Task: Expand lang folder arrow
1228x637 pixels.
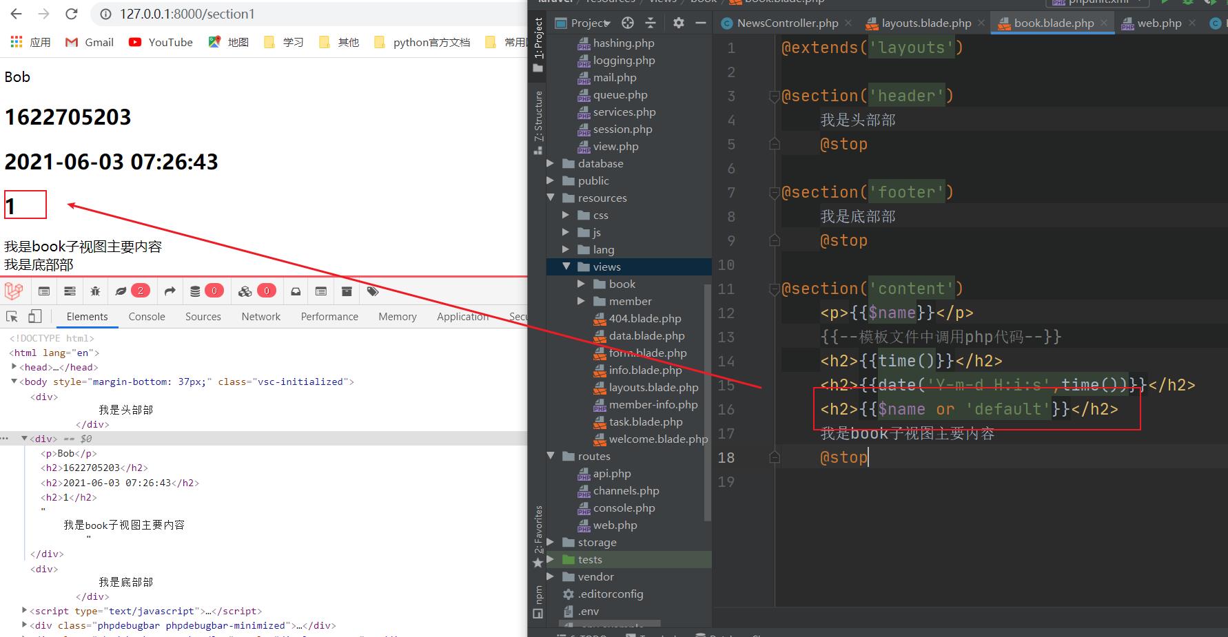Action: tap(566, 249)
